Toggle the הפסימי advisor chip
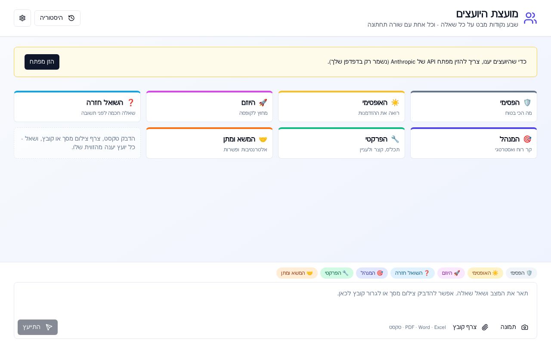Viewport: 551px width, 344px height. pos(521,273)
